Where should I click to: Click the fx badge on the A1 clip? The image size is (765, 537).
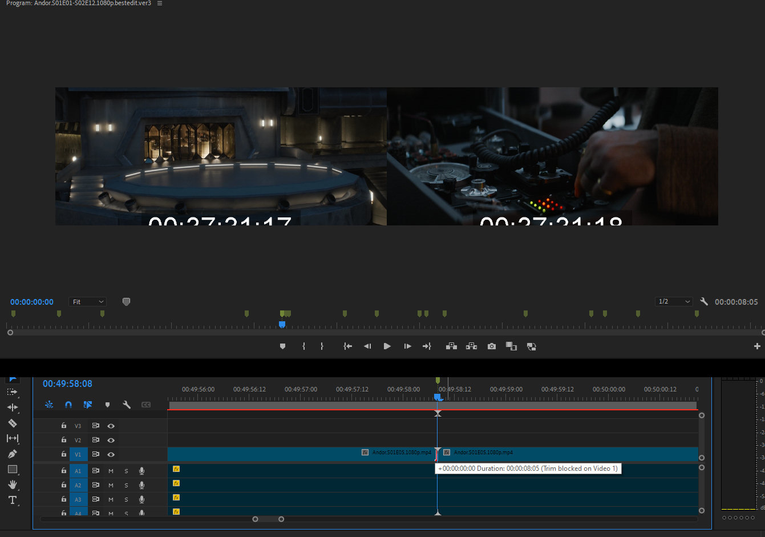point(176,469)
